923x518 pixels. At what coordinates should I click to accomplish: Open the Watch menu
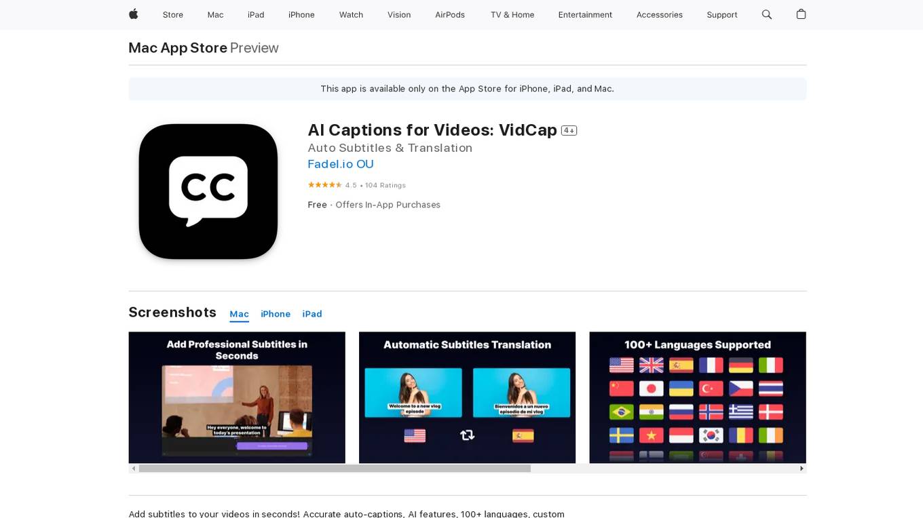351,15
